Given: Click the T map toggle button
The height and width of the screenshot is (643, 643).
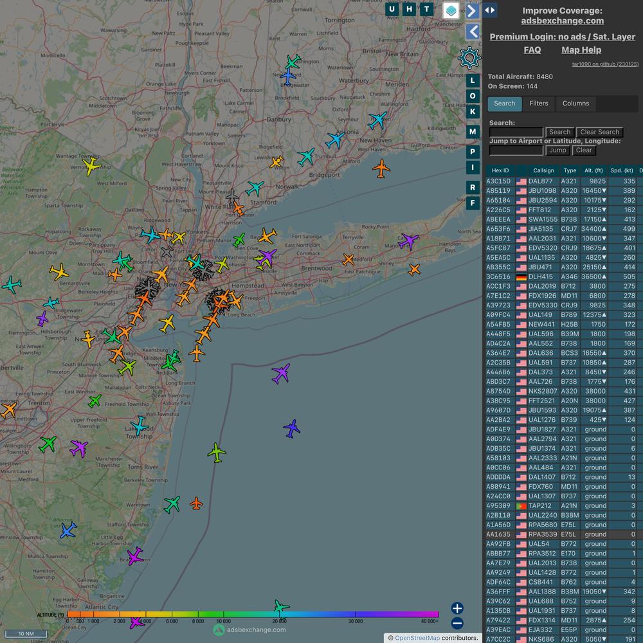Looking at the screenshot, I should click(x=426, y=9).
